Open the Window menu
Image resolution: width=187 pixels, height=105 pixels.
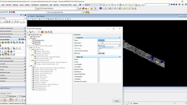[56, 5]
